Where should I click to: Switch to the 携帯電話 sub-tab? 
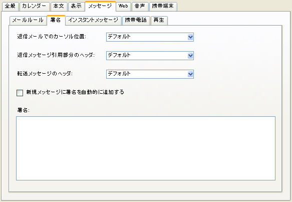(136, 21)
